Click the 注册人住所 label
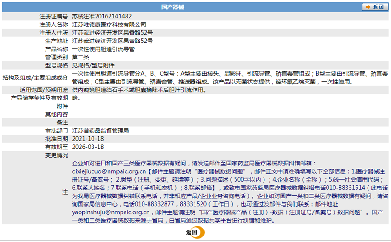This screenshot has width=391, height=242. pos(53,33)
